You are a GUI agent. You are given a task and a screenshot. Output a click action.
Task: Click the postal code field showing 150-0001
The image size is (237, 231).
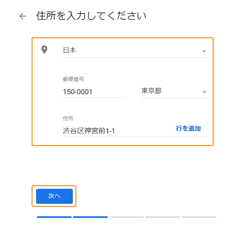click(94, 92)
